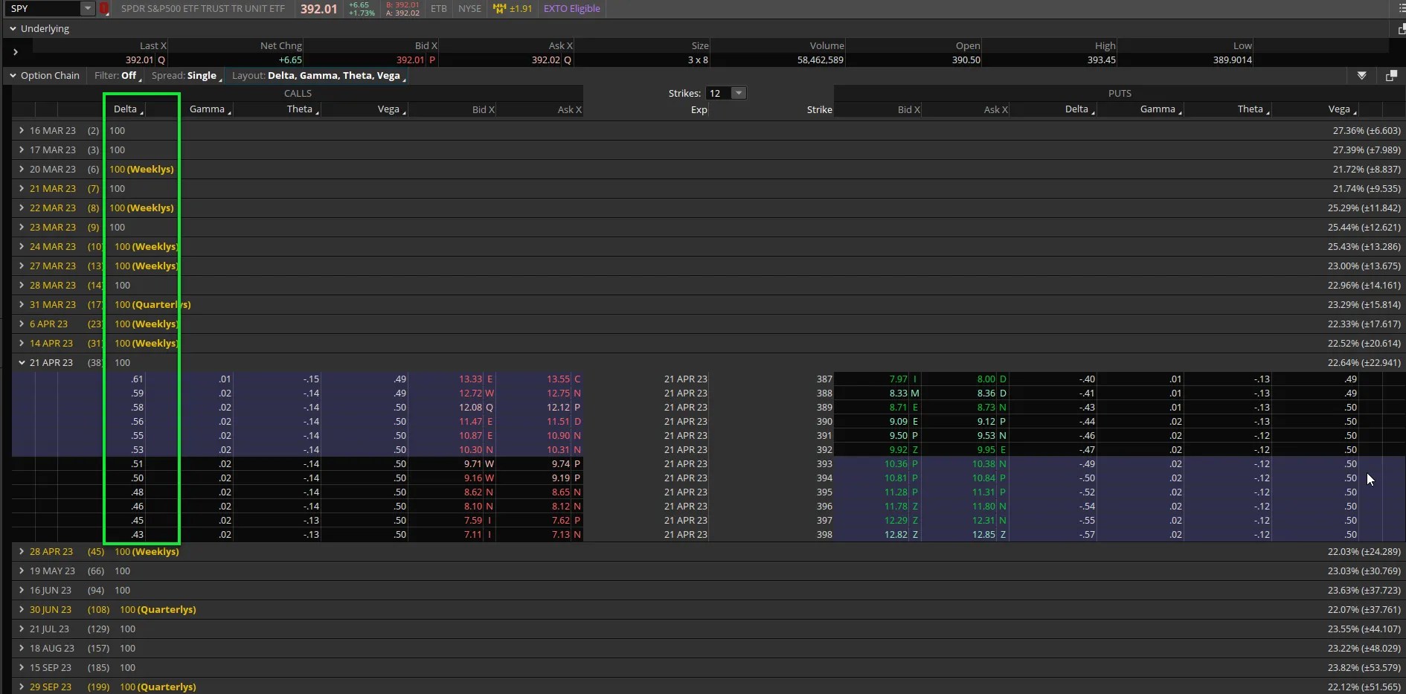Image resolution: width=1406 pixels, height=694 pixels.
Task: Click the EXTO Eligible label
Action: pos(571,9)
